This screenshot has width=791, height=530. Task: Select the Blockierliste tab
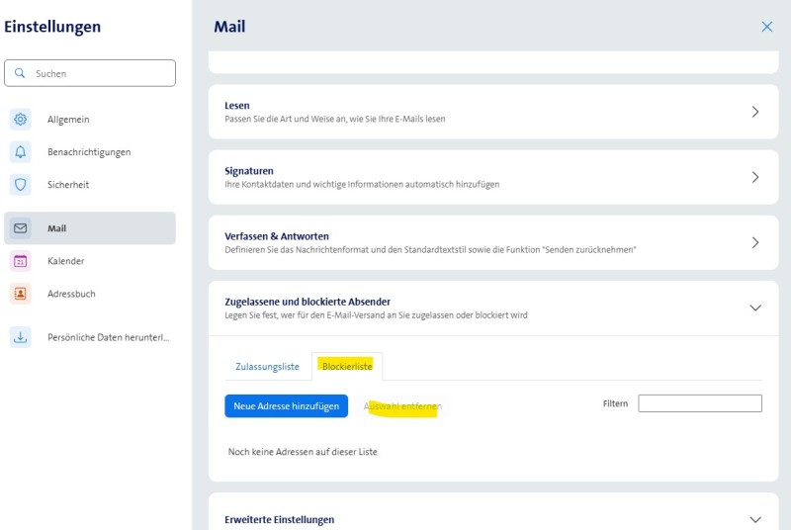pyautogui.click(x=347, y=367)
